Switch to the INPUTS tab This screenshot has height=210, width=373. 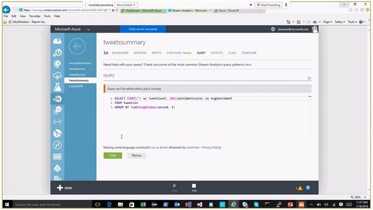point(157,53)
